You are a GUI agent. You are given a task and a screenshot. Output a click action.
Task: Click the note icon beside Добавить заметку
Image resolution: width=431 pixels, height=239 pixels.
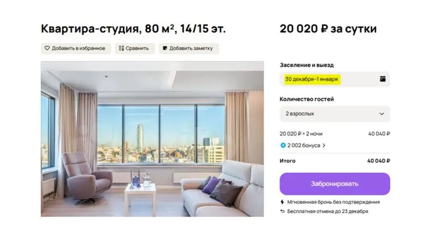(165, 49)
